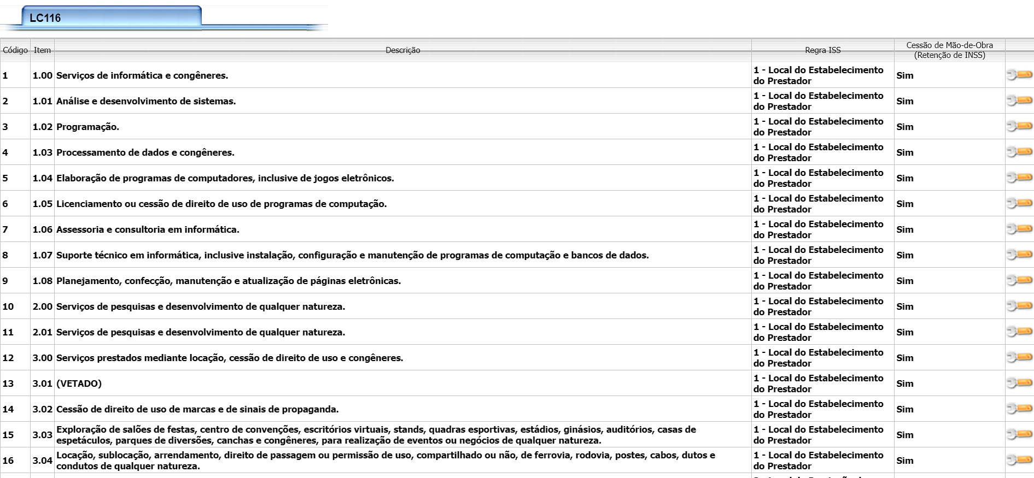1034x478 pixels.
Task: Edit item 1.04 using its wrench icon
Action: [1019, 178]
